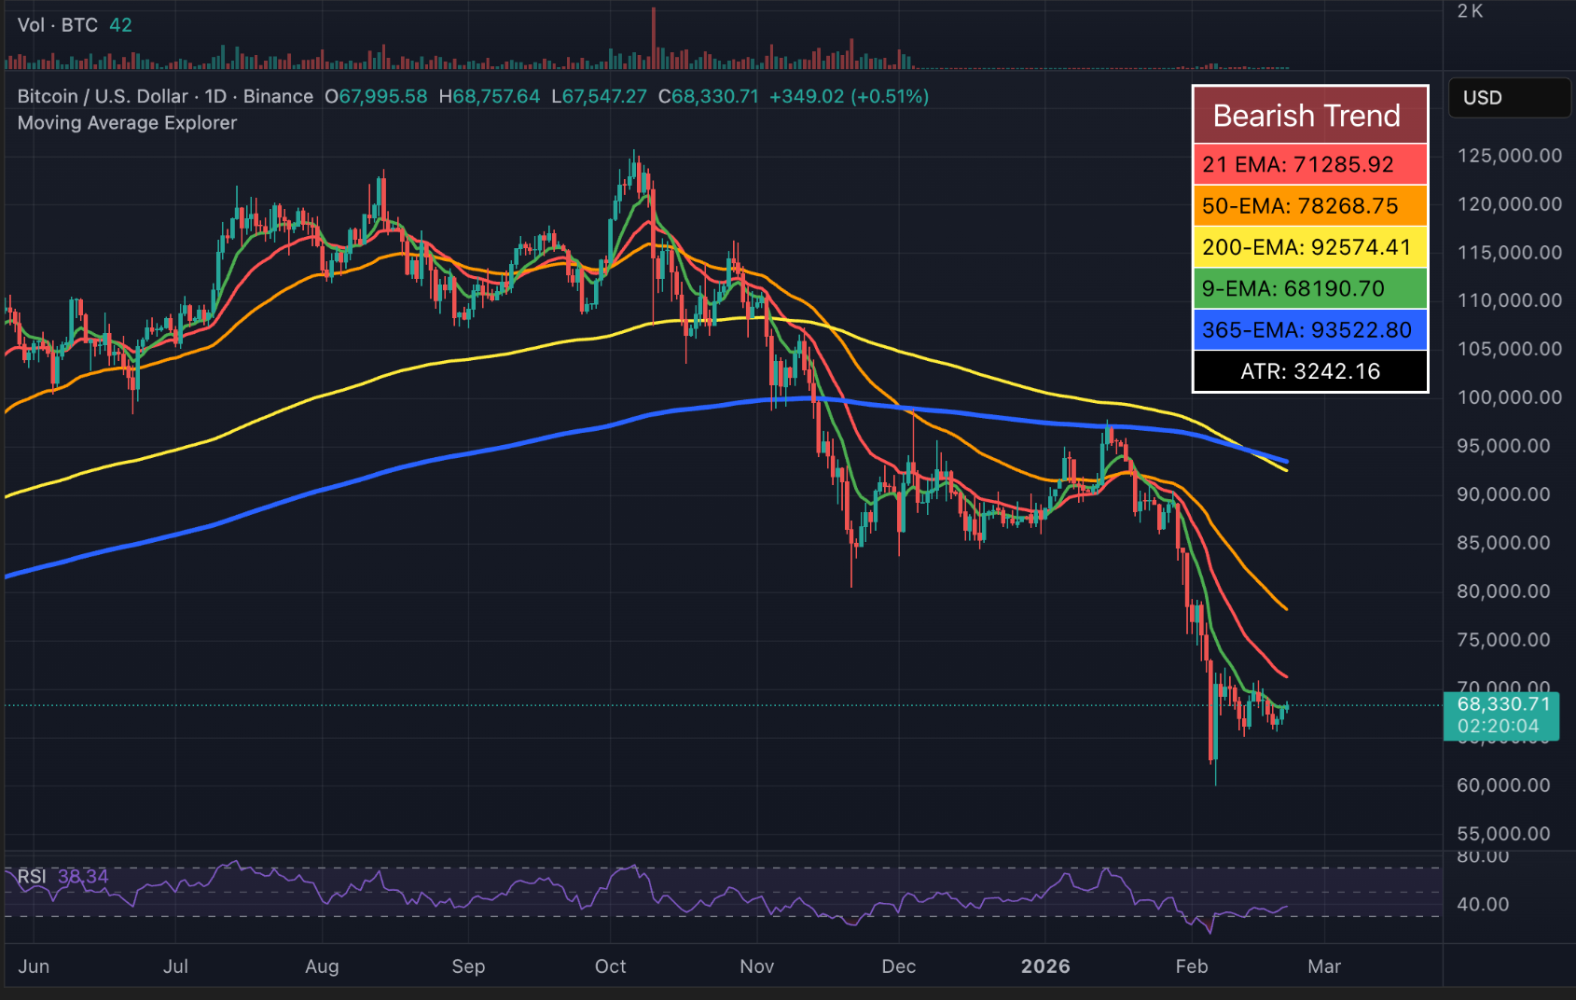Click the blue 365-EMA table cell
This screenshot has height=1000, width=1576.
[1309, 330]
